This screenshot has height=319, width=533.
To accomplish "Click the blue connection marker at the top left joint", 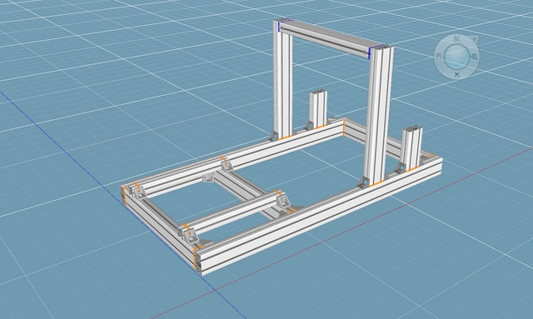I will 279,27.
